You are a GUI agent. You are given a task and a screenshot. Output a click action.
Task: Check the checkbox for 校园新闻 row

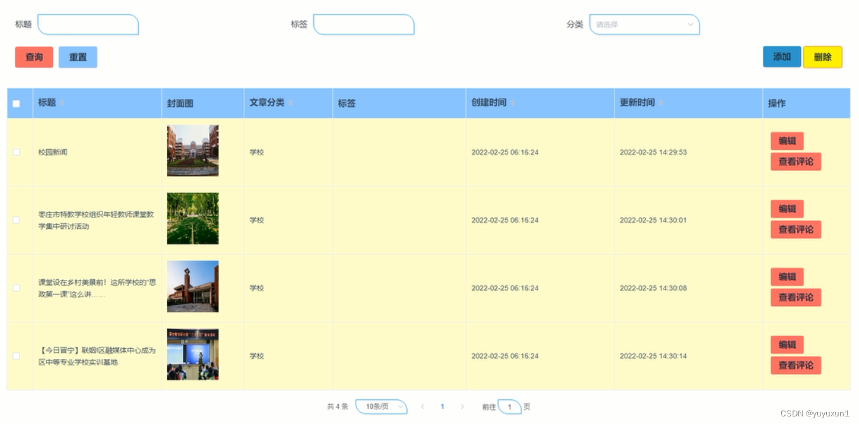16,152
